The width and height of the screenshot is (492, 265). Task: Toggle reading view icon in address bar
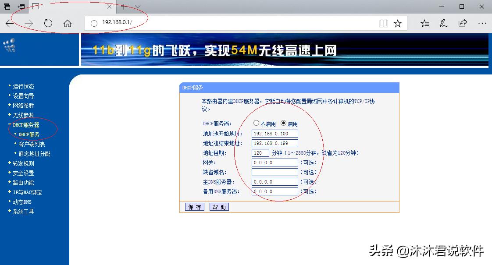pos(383,23)
